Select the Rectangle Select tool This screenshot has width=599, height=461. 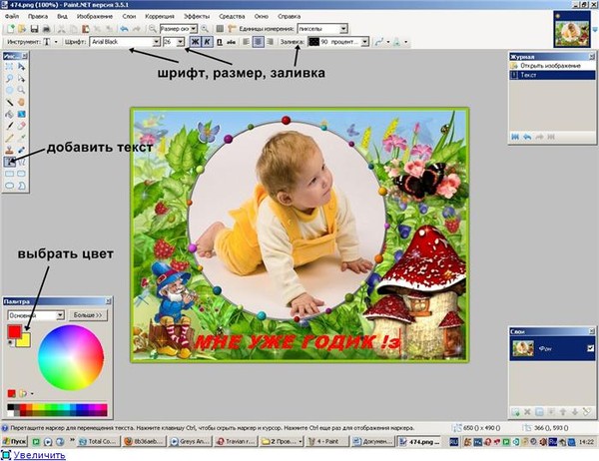pos(10,67)
